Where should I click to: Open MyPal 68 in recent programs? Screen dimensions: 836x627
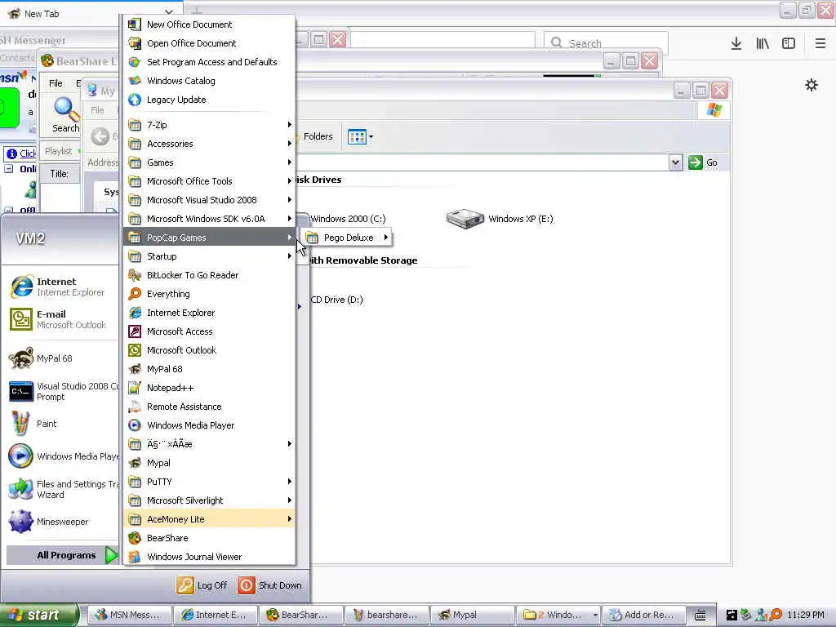click(x=62, y=358)
